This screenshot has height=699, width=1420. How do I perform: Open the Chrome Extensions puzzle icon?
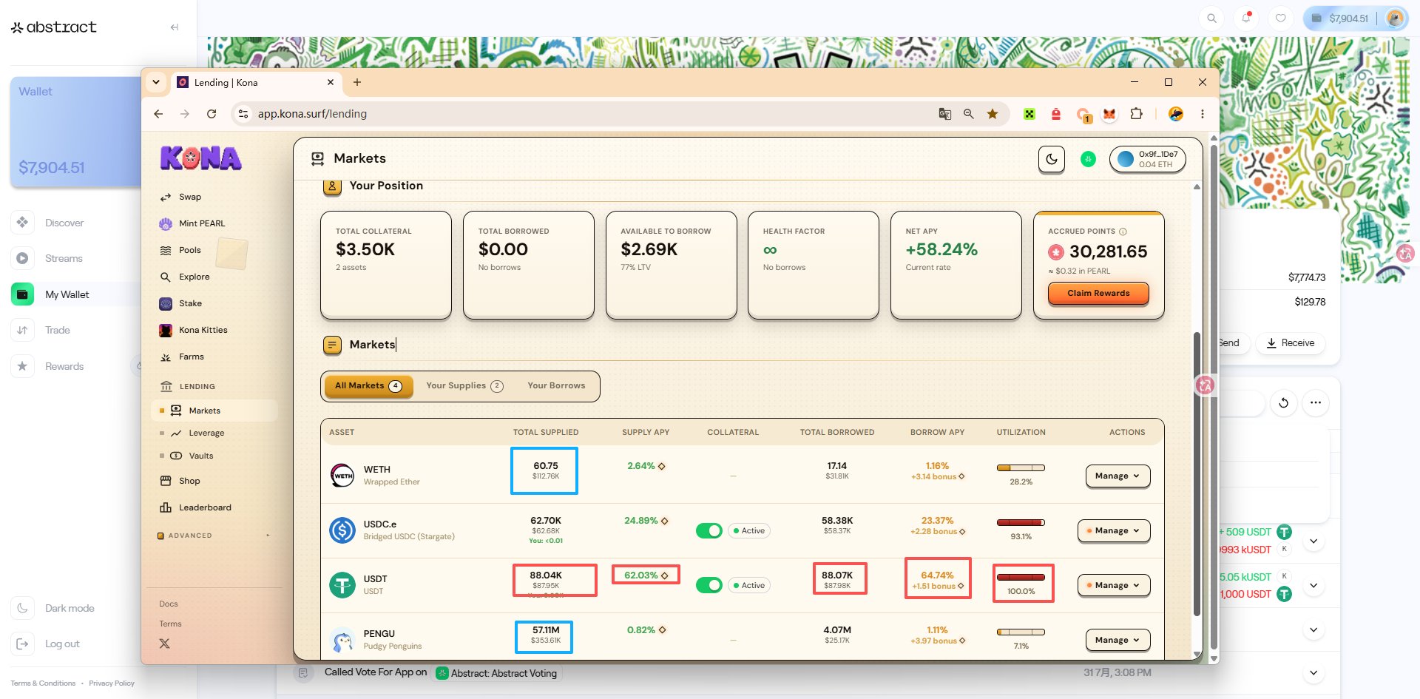pos(1137,114)
